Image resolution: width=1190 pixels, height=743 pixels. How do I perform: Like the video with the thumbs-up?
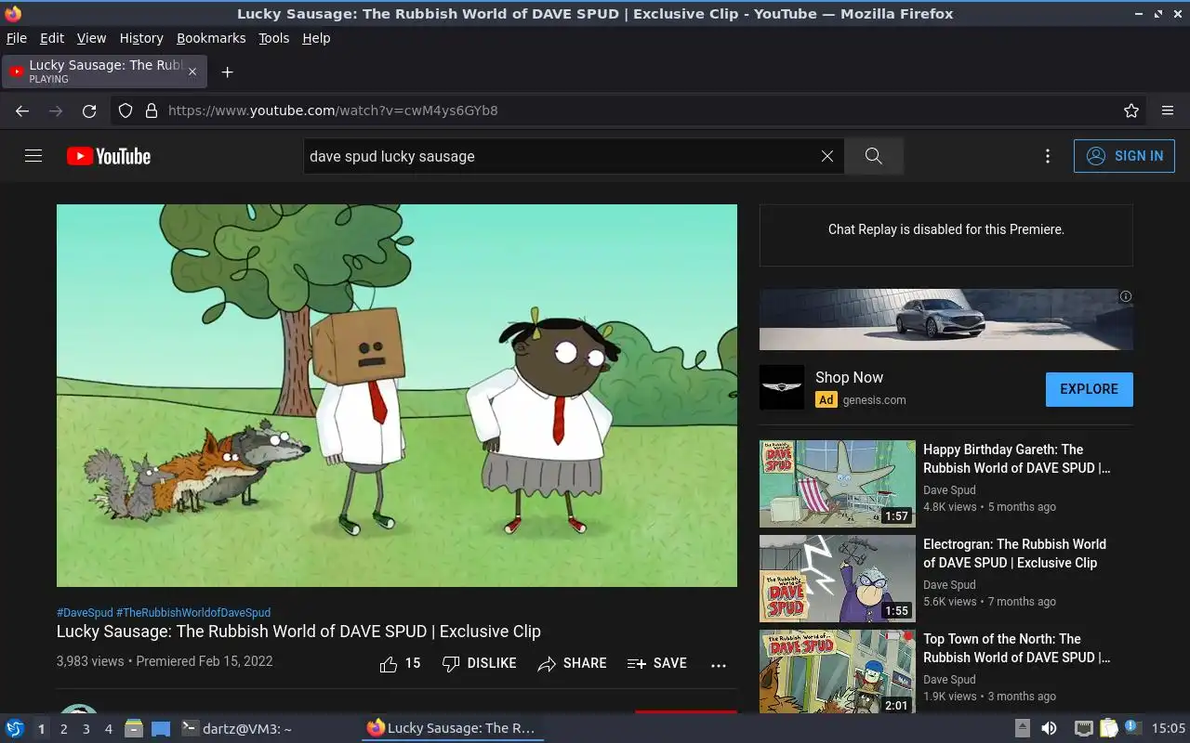[x=400, y=663]
